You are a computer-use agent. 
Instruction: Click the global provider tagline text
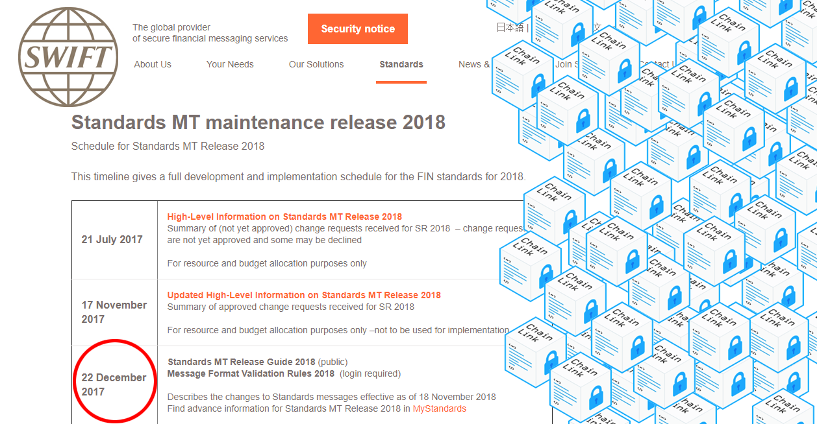[x=210, y=33]
